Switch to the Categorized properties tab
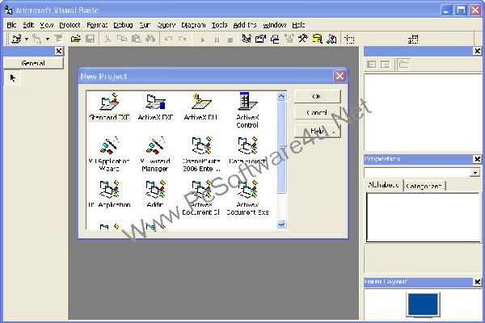The height and width of the screenshot is (323, 485). 424,186
